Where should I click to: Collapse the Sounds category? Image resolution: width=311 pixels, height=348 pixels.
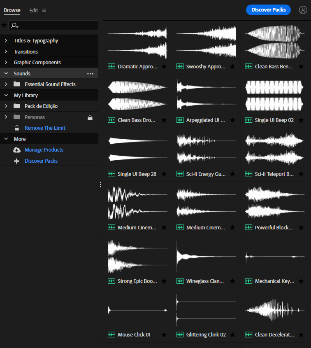click(x=6, y=73)
